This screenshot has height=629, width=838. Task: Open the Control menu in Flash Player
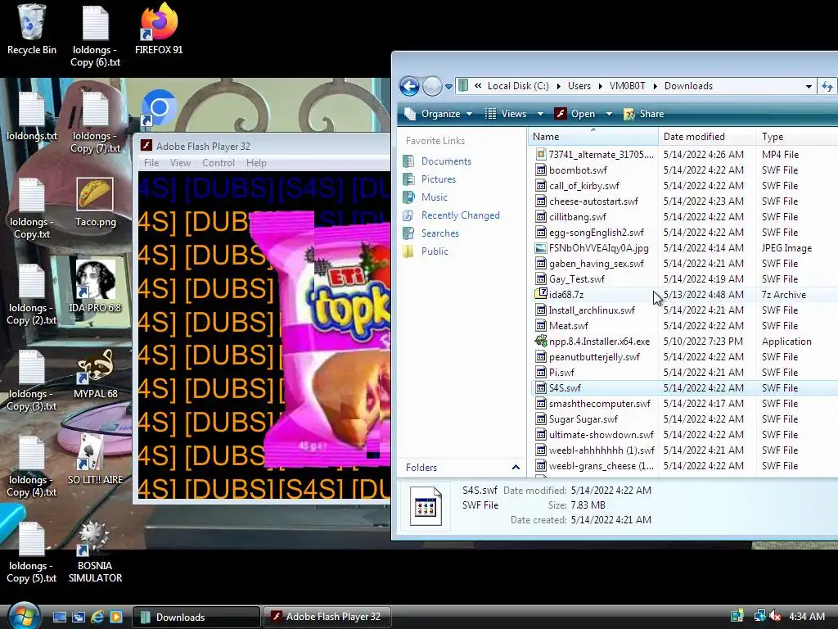pos(218,163)
